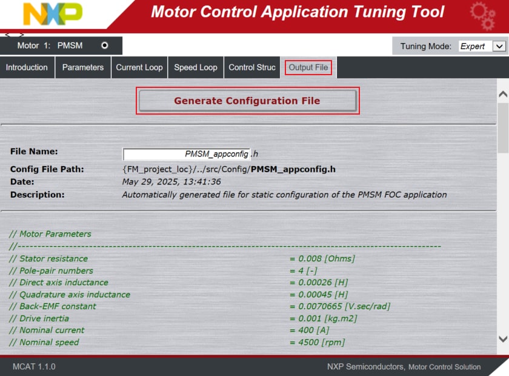Click the NXP logo

[52, 14]
